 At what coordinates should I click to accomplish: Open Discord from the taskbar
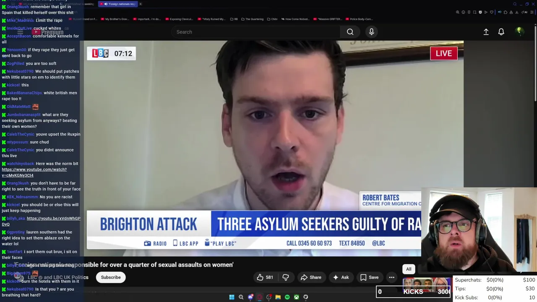(x=250, y=297)
